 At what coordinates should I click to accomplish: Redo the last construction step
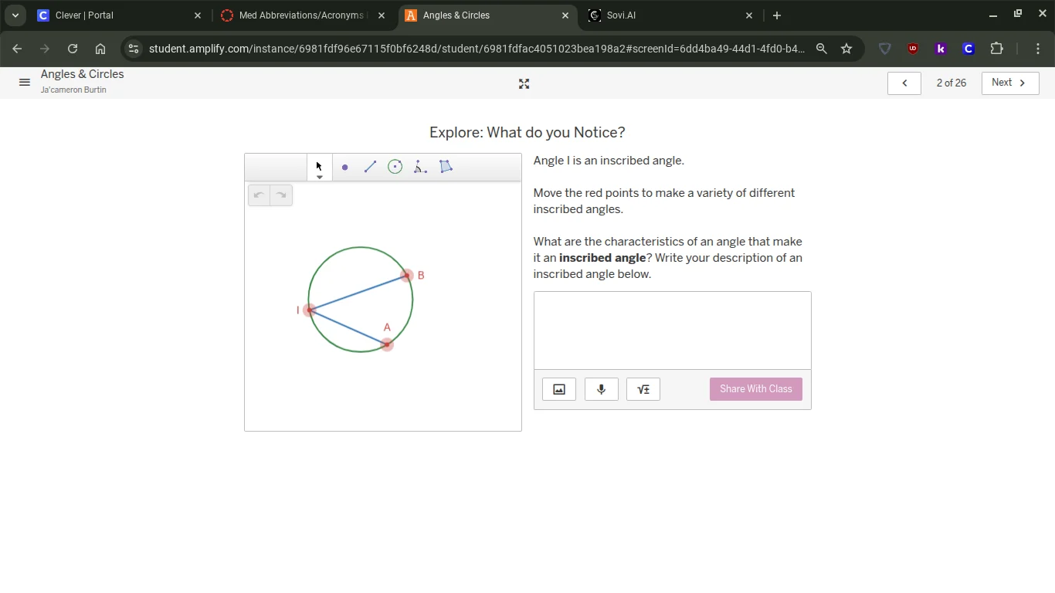281,195
